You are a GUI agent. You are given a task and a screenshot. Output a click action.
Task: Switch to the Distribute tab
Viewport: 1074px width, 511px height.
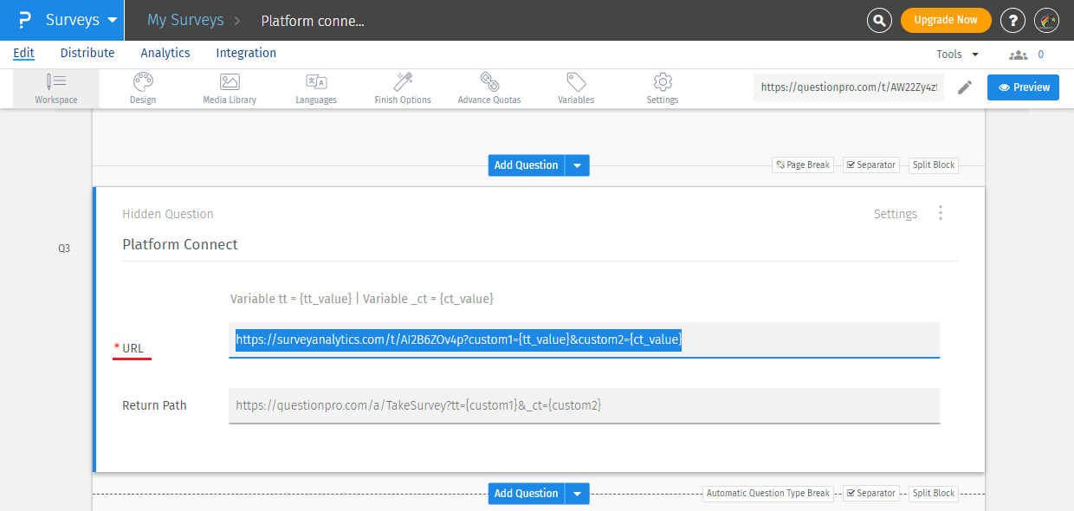coord(87,53)
